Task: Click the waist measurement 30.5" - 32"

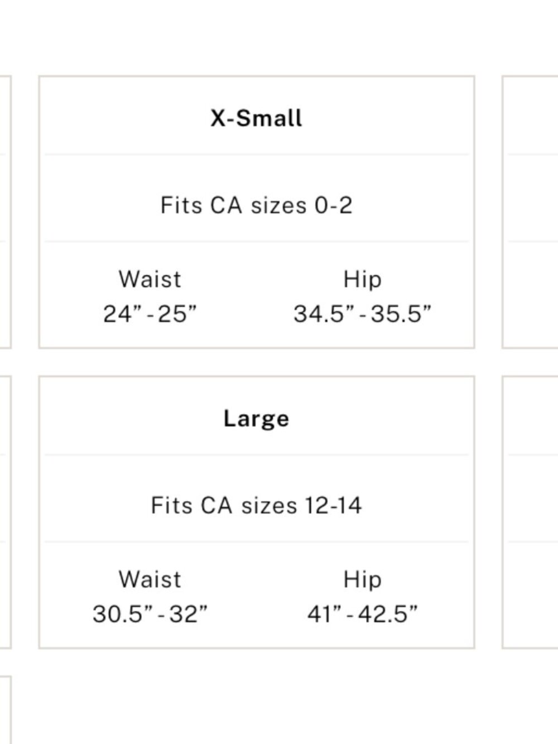Action: 150,614
